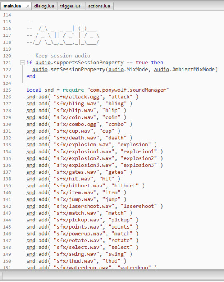Close the main.lua tab

click(x=27, y=6)
